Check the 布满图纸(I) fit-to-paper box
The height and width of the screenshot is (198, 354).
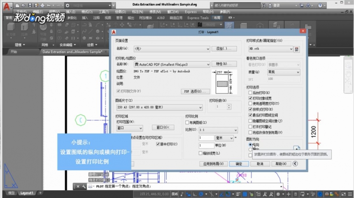click(187, 122)
